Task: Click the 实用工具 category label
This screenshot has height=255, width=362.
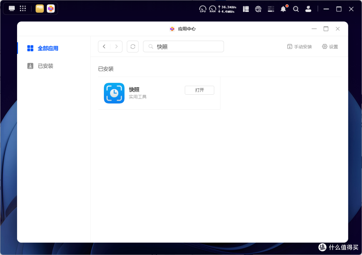Action: [138, 97]
